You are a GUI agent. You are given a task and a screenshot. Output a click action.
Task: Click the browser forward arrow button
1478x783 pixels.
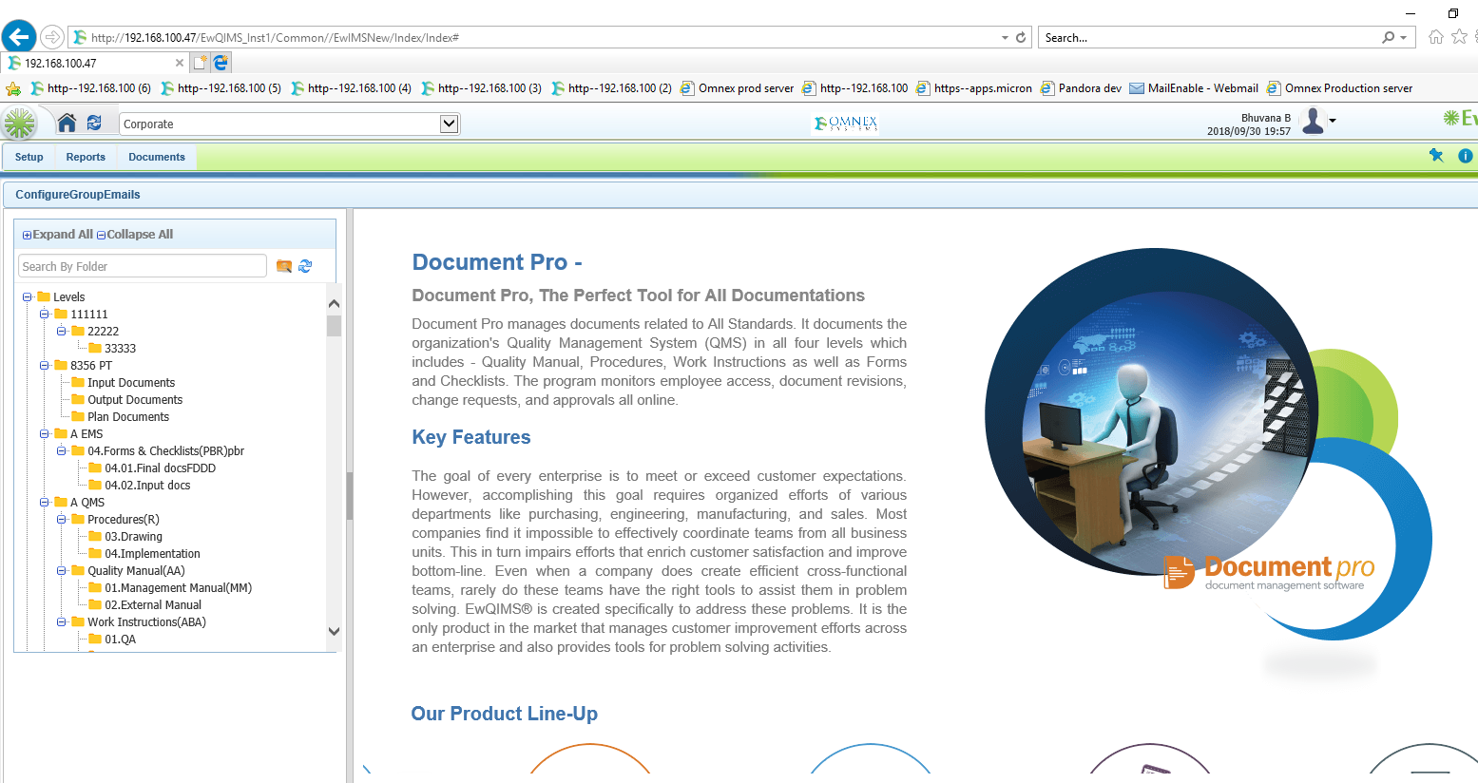52,37
